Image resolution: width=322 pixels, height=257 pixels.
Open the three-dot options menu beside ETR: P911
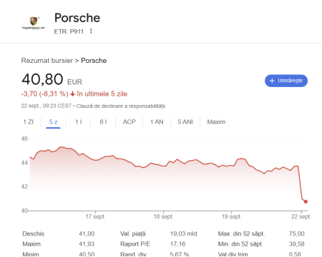[91, 31]
